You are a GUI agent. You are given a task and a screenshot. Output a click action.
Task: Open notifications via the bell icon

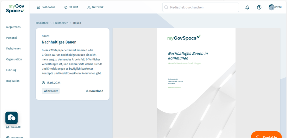point(247,7)
